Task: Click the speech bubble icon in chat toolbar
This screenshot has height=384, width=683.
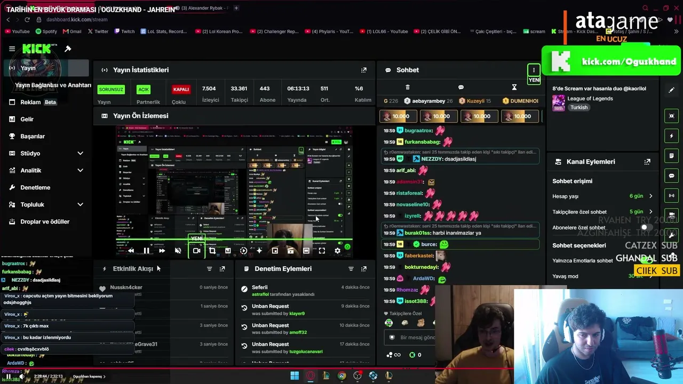Action: 461,87
